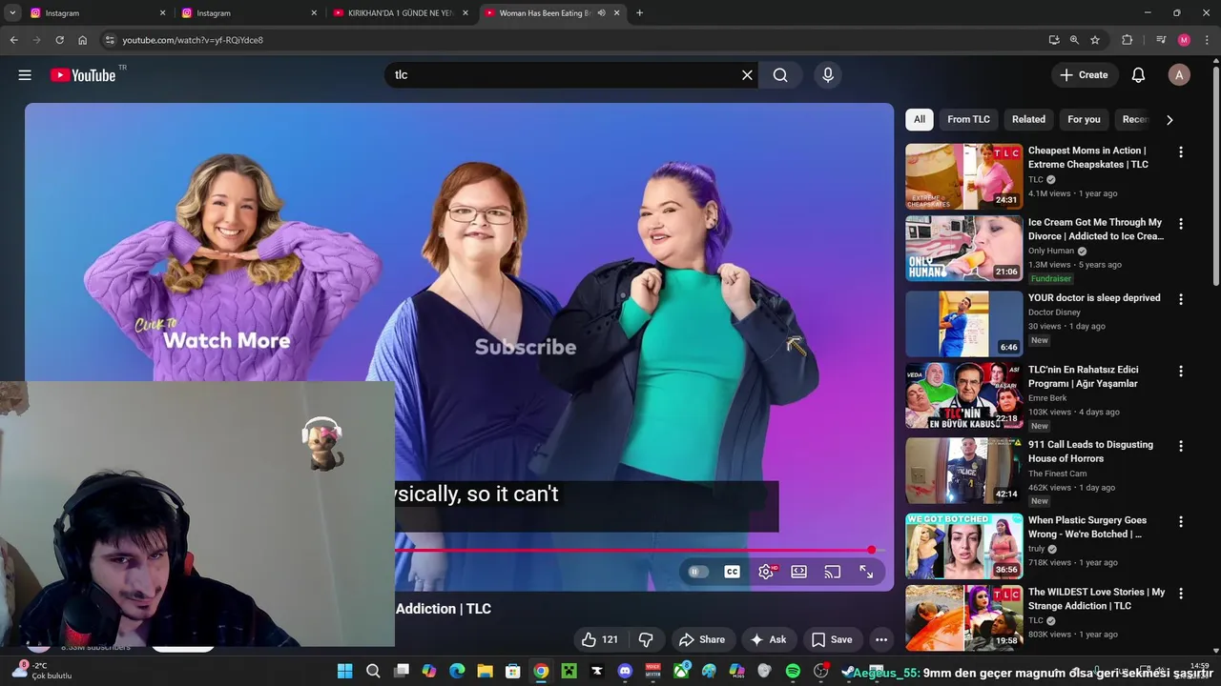
Task: Cast video with Play on TV icon
Action: [832, 572]
